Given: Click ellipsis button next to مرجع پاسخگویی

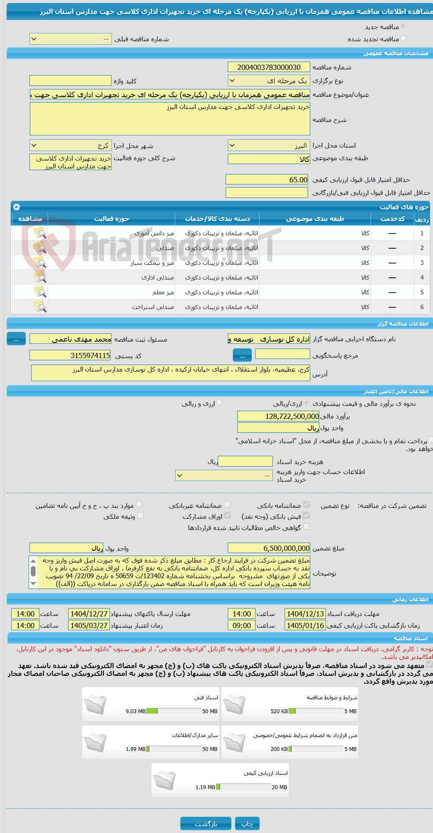Looking at the screenshot, I should [242, 356].
